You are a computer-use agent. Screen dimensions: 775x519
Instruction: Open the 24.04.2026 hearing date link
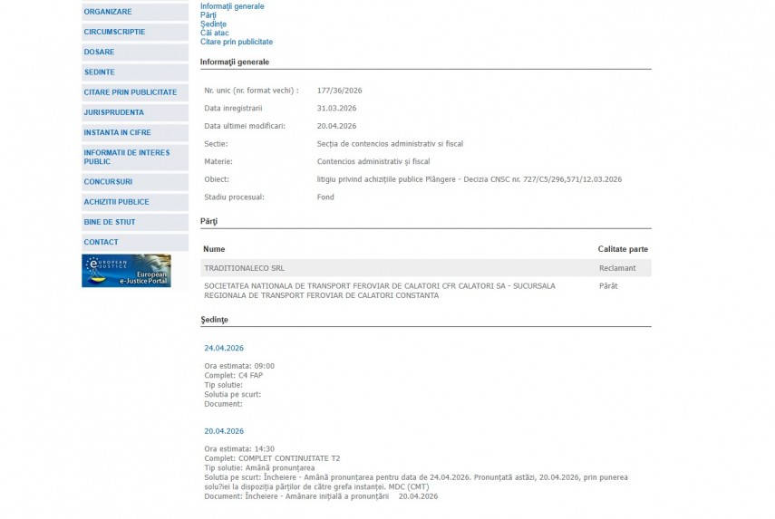pos(224,348)
